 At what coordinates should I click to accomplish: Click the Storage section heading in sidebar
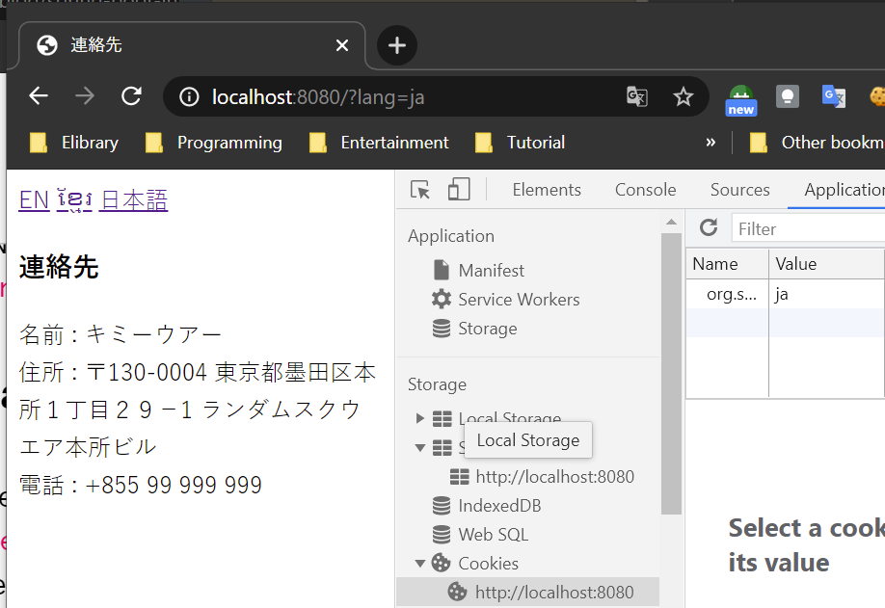coord(437,384)
